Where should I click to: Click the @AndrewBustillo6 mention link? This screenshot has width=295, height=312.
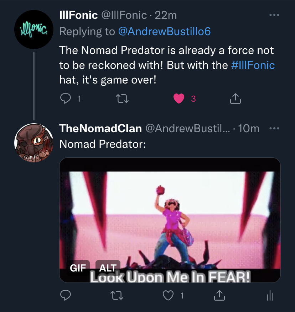coord(164,32)
